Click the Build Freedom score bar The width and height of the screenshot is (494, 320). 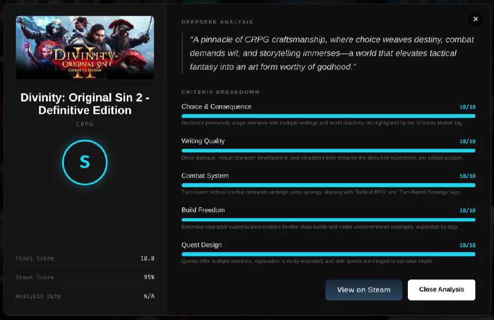pyautogui.click(x=328, y=219)
